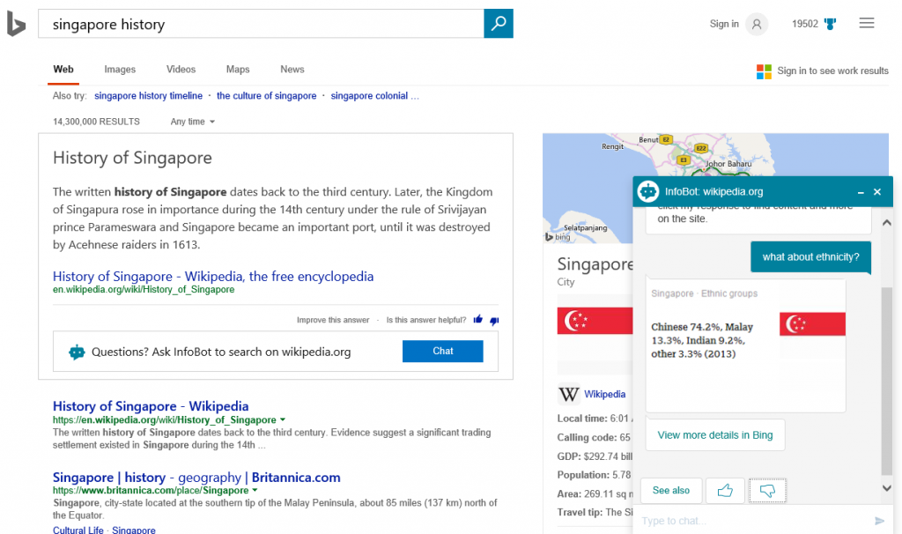Focus the Type to chat input

point(754,521)
